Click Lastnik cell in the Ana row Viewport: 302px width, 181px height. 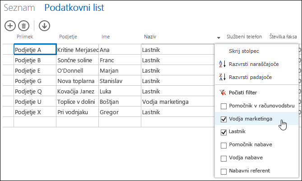click(x=178, y=49)
